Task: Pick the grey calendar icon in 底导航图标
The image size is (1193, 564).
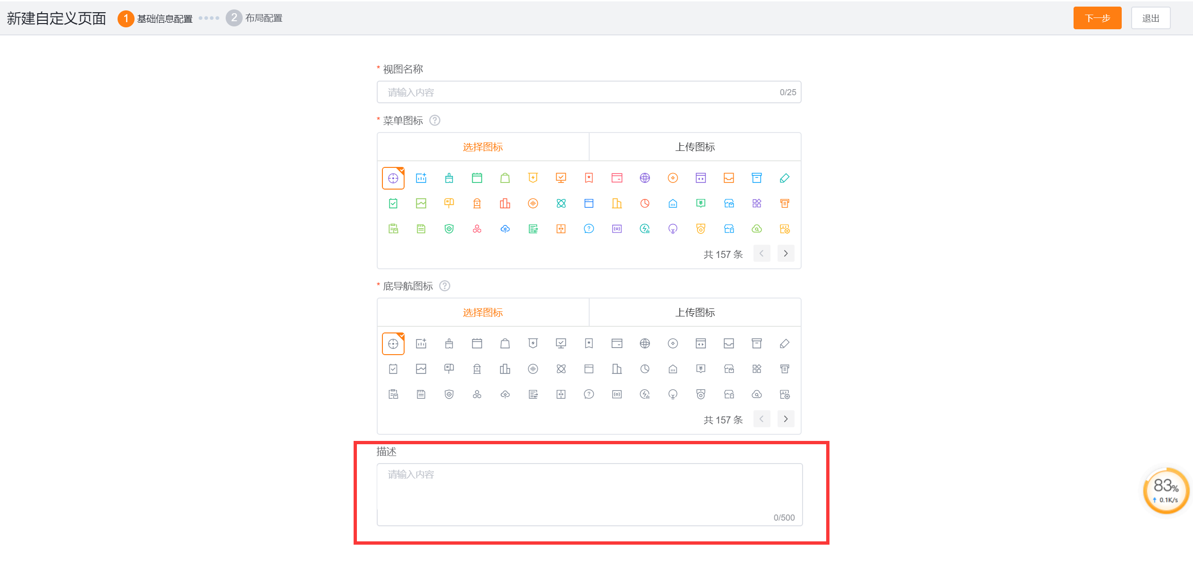Action: [477, 344]
